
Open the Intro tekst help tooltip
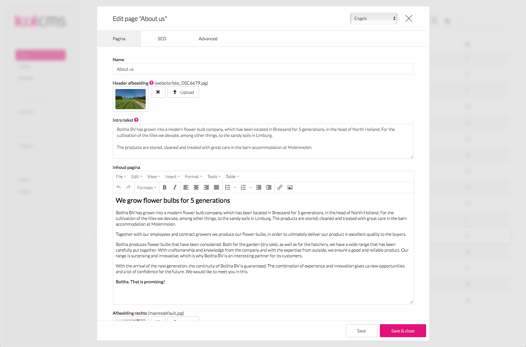[x=136, y=120]
